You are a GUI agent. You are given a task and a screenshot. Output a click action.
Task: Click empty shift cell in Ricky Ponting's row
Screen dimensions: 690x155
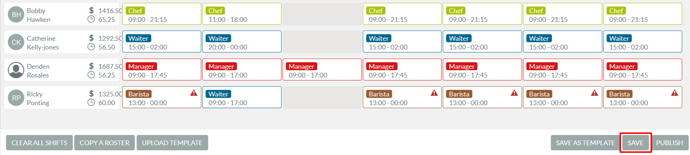tap(322, 97)
